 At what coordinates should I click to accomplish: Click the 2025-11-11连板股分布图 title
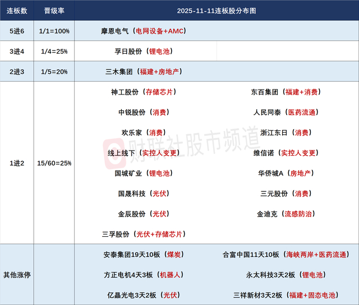pos(217,11)
